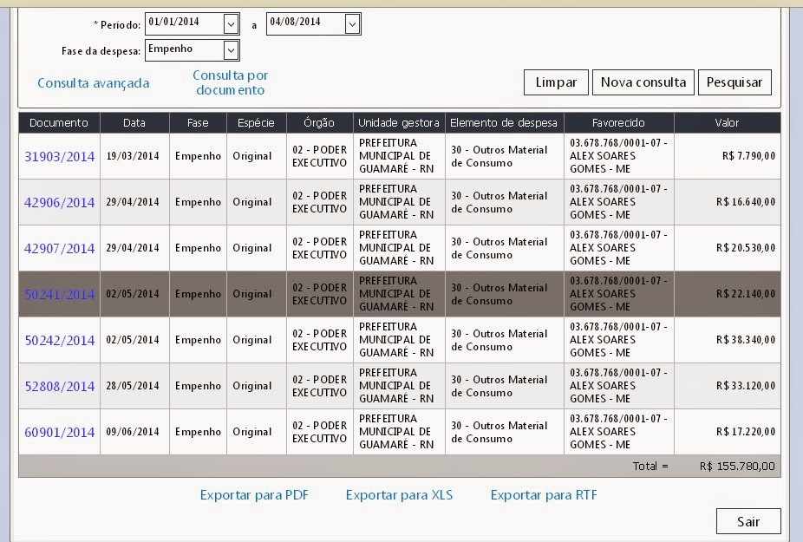Screen dimensions: 803x542
Task: Click the Elemento de despesa column header
Action: point(504,123)
